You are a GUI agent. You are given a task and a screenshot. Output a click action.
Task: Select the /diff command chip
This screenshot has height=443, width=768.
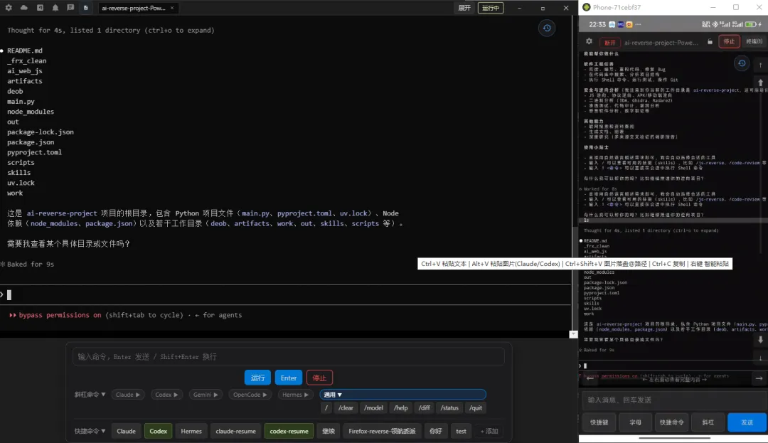[424, 407]
